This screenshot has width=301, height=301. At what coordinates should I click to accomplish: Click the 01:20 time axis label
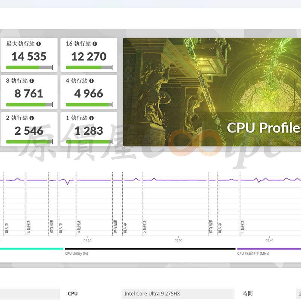87,240
